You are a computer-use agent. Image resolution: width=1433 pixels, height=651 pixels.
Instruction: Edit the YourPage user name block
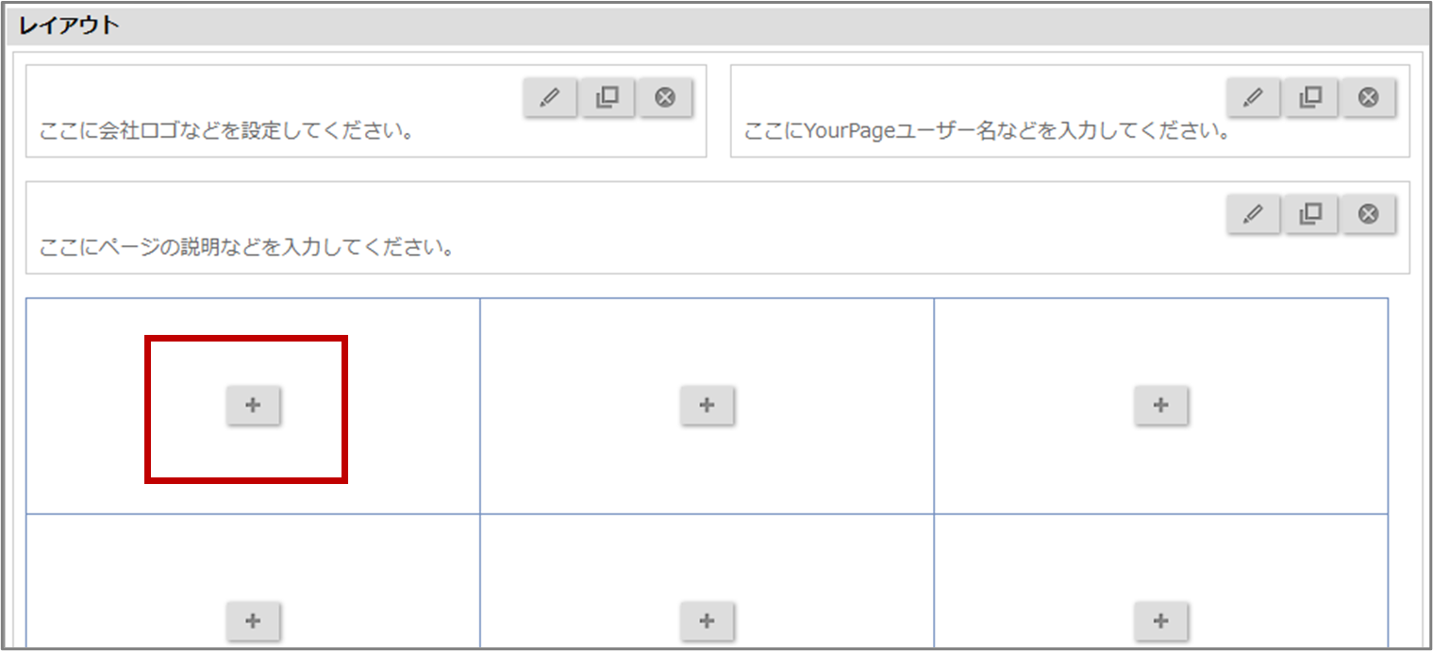[1254, 97]
